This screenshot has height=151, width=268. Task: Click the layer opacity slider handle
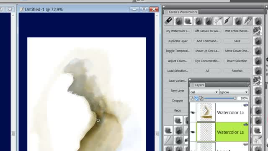pos(234,98)
